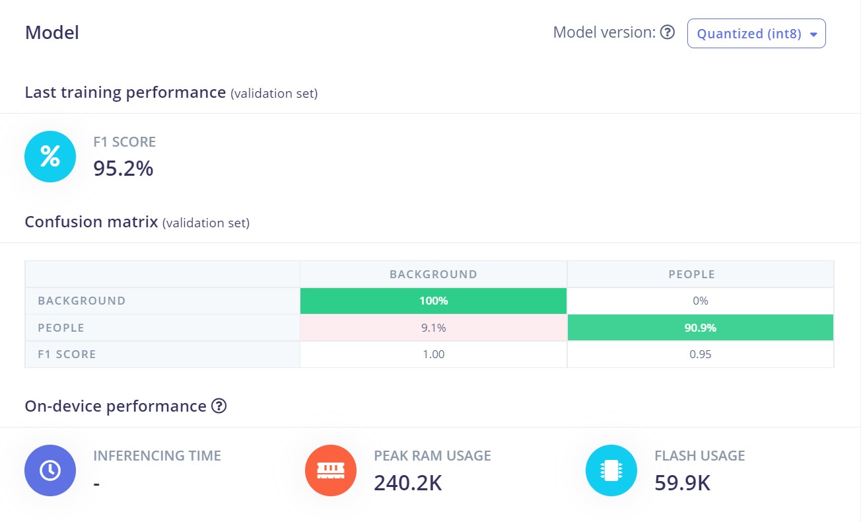
Task: Click the 9.1% misclassified people cell
Action: pos(433,328)
